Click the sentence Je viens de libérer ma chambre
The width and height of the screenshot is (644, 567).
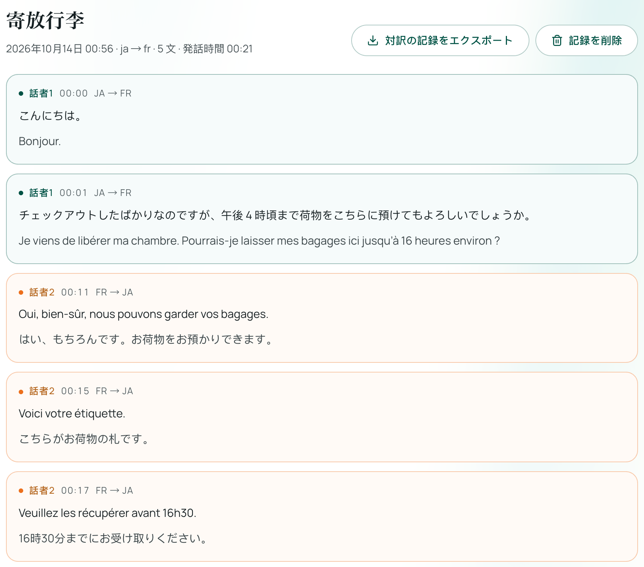coord(259,241)
